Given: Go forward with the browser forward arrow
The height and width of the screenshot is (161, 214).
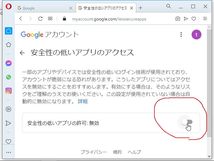Looking at the screenshot, I should coord(30,19).
